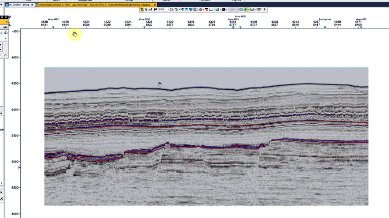Click the 4376 / 5799 trace label

coord(212,23)
